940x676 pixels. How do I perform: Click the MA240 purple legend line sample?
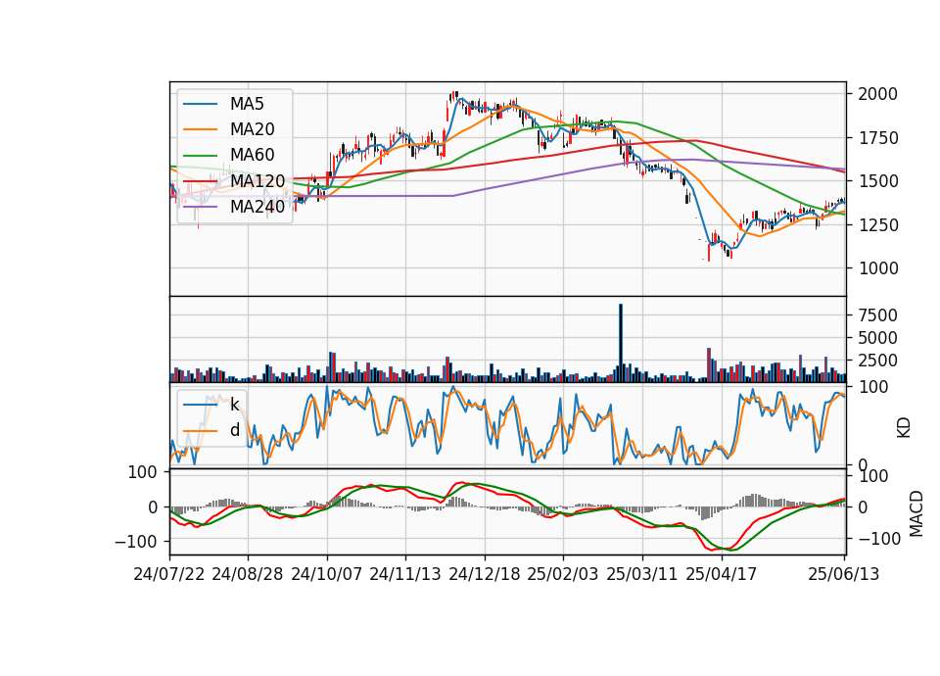(x=200, y=207)
